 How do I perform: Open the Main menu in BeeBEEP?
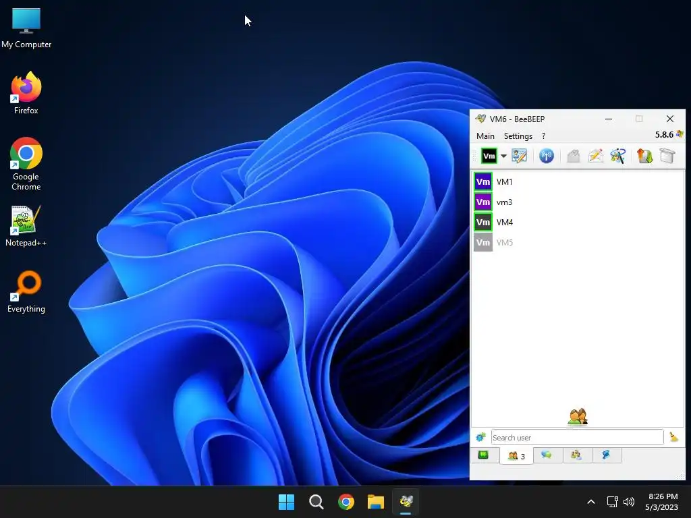pos(485,136)
